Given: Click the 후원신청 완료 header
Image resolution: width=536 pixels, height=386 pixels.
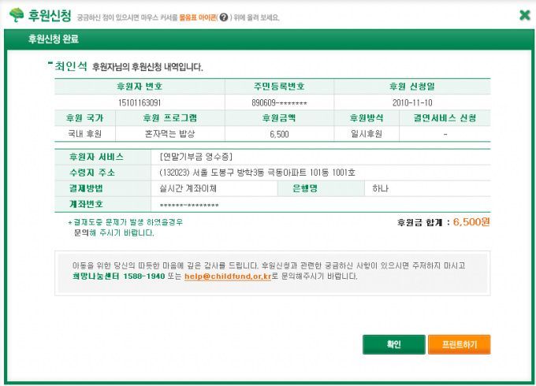Looking at the screenshot, I should pos(54,39).
